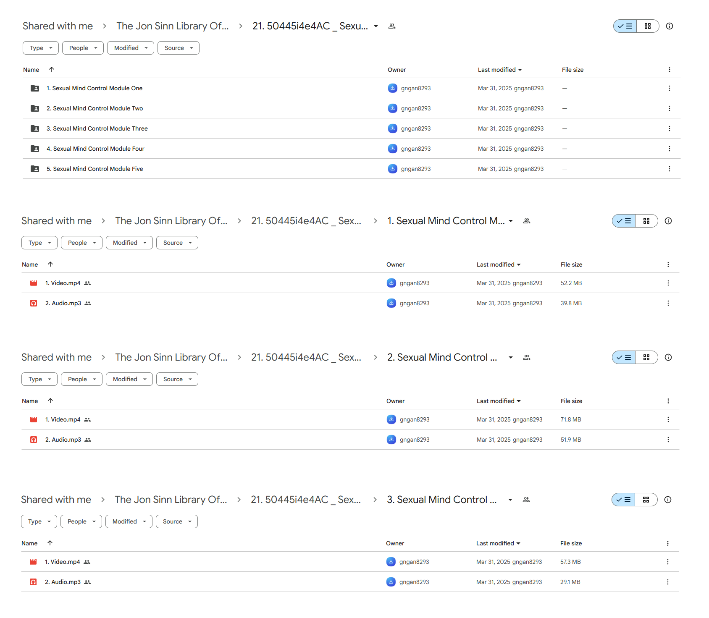This screenshot has height=618, width=709.
Task: Open more actions for Module Four folder row
Action: [669, 149]
